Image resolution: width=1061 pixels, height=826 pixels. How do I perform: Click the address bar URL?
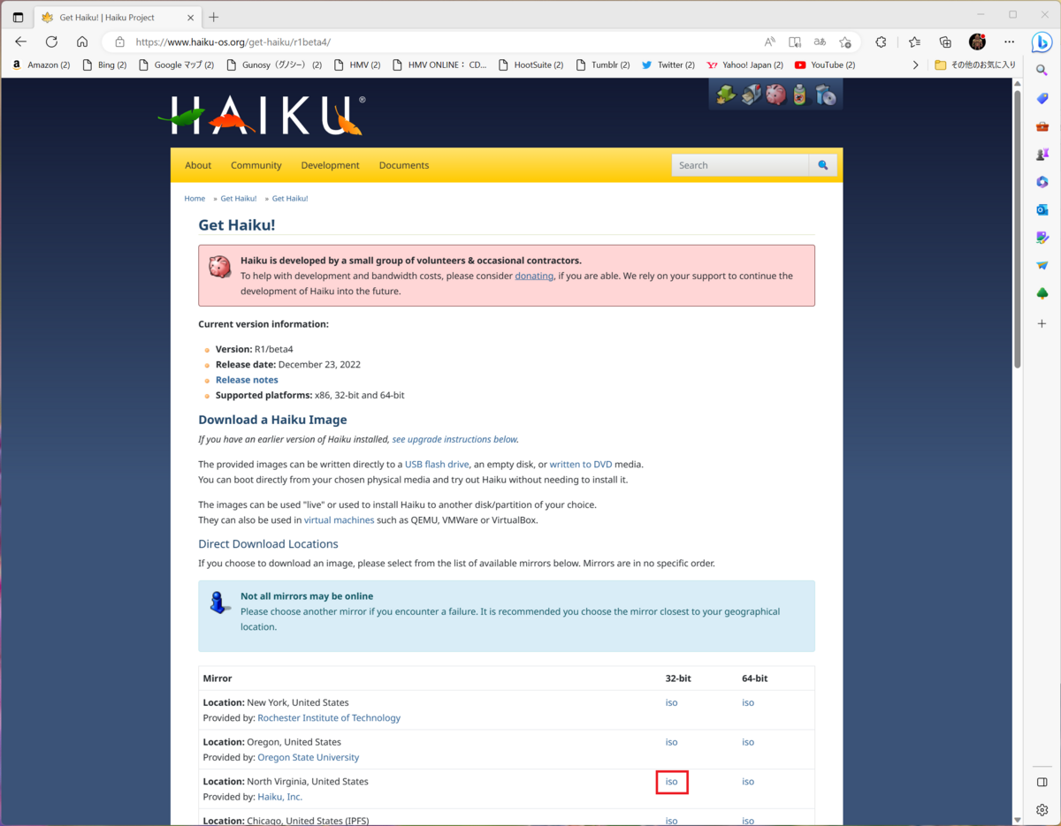(x=233, y=42)
